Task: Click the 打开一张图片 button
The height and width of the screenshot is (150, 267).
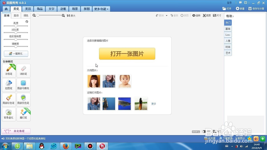Action: tap(127, 54)
